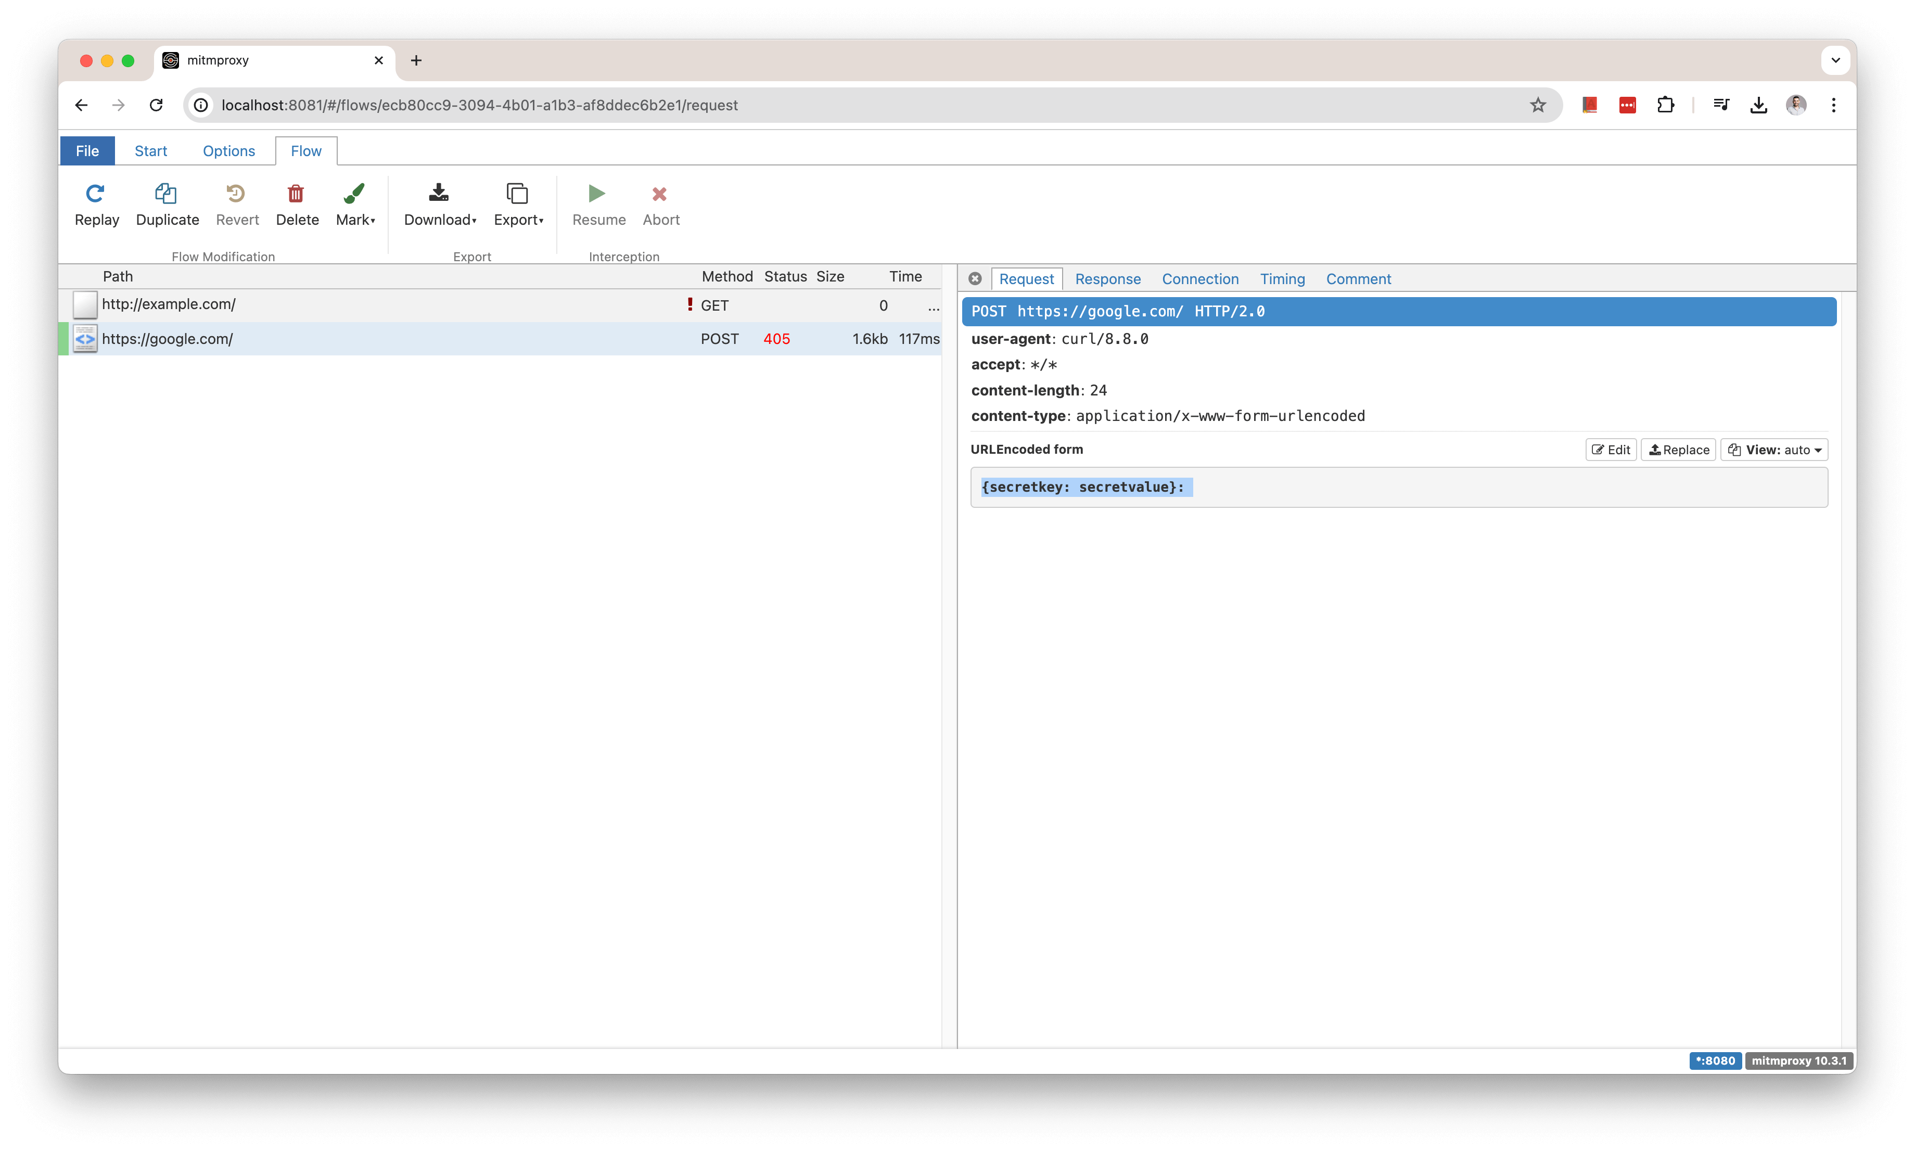The image size is (1915, 1151).
Task: Open the browser extensions puzzle icon
Action: tap(1665, 105)
